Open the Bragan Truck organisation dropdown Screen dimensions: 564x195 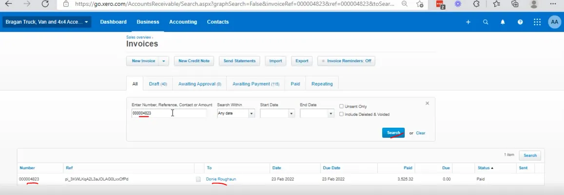tap(47, 22)
